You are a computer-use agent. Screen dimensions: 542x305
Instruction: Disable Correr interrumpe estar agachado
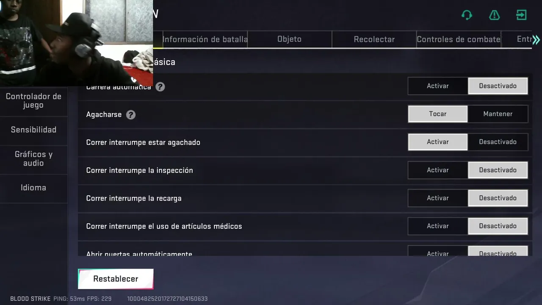(498, 142)
